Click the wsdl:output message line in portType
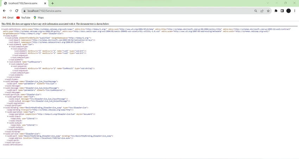Image resolution: width=299 pixels, height=159 pixels. [x=39, y=101]
